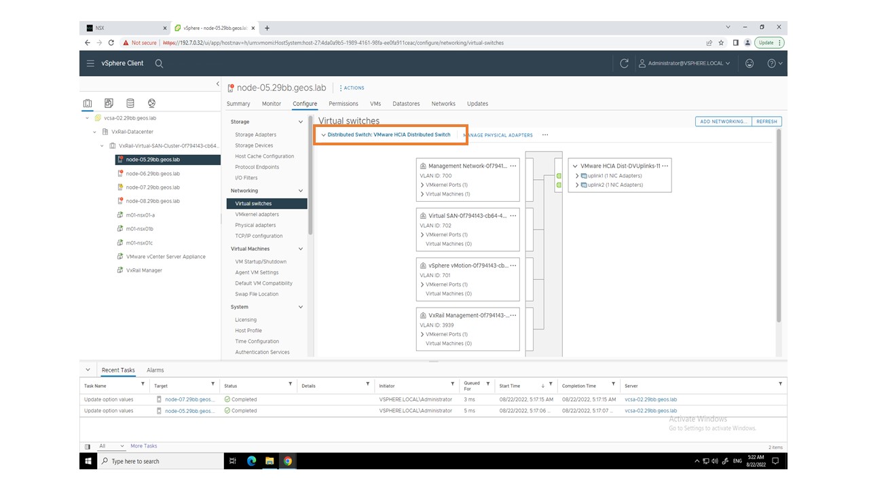This screenshot has width=869, height=489.
Task: Collapse the Networking section in the sidebar
Action: pos(301,191)
